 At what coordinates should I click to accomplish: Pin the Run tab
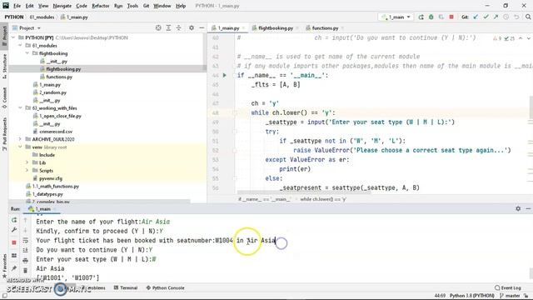tap(14, 268)
